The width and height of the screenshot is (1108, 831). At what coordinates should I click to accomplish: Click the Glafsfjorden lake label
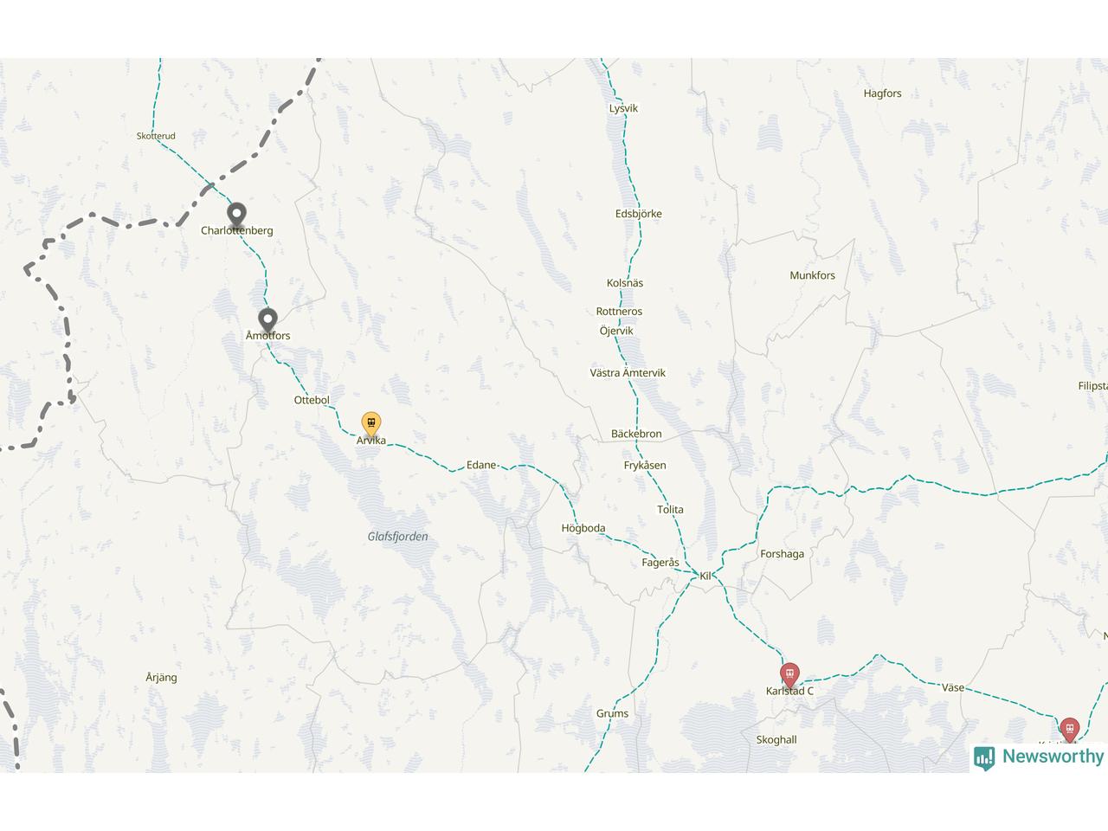(397, 537)
